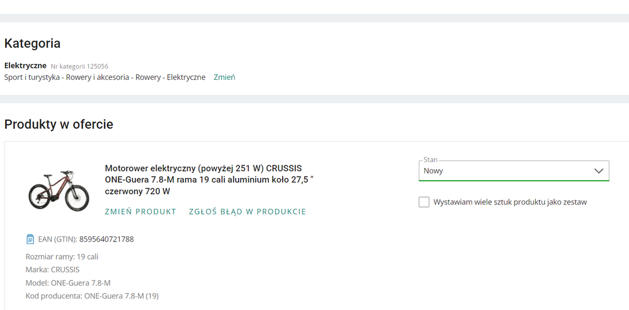Click the 'Produkty w ofercie' section heading
Image resolution: width=629 pixels, height=310 pixels.
[x=59, y=124]
